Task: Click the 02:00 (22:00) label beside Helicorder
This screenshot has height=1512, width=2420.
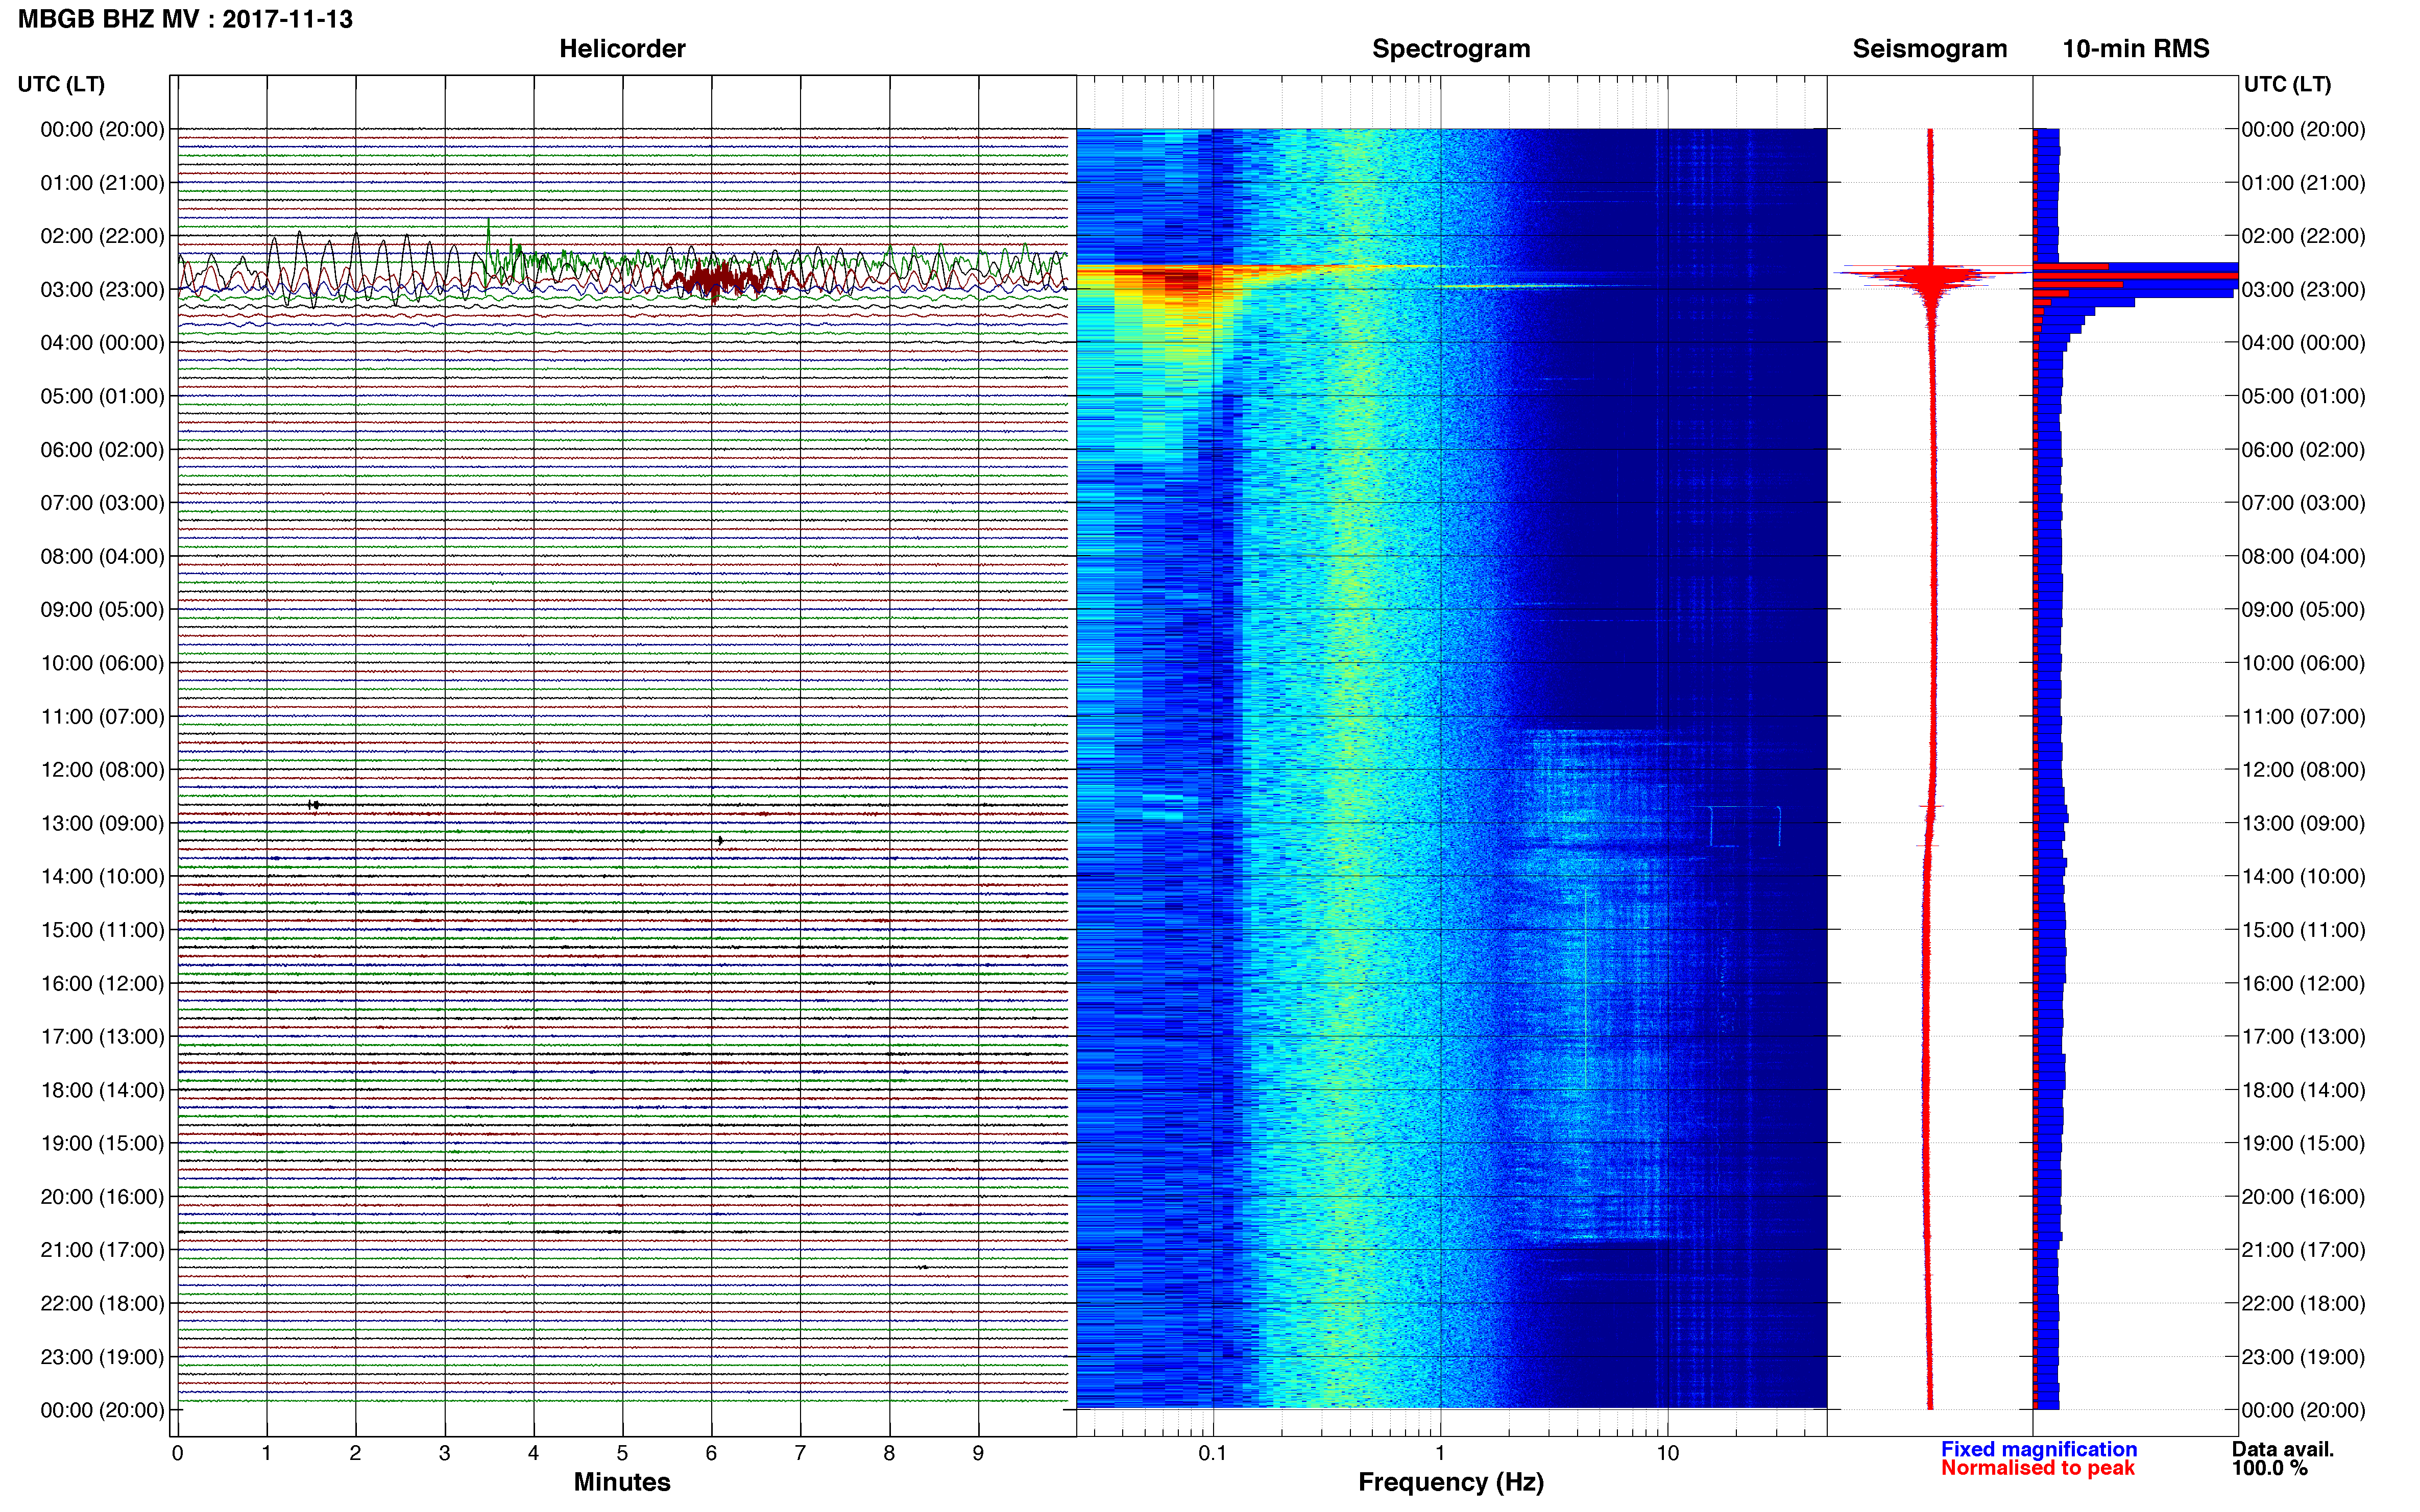Action: pyautogui.click(x=102, y=236)
